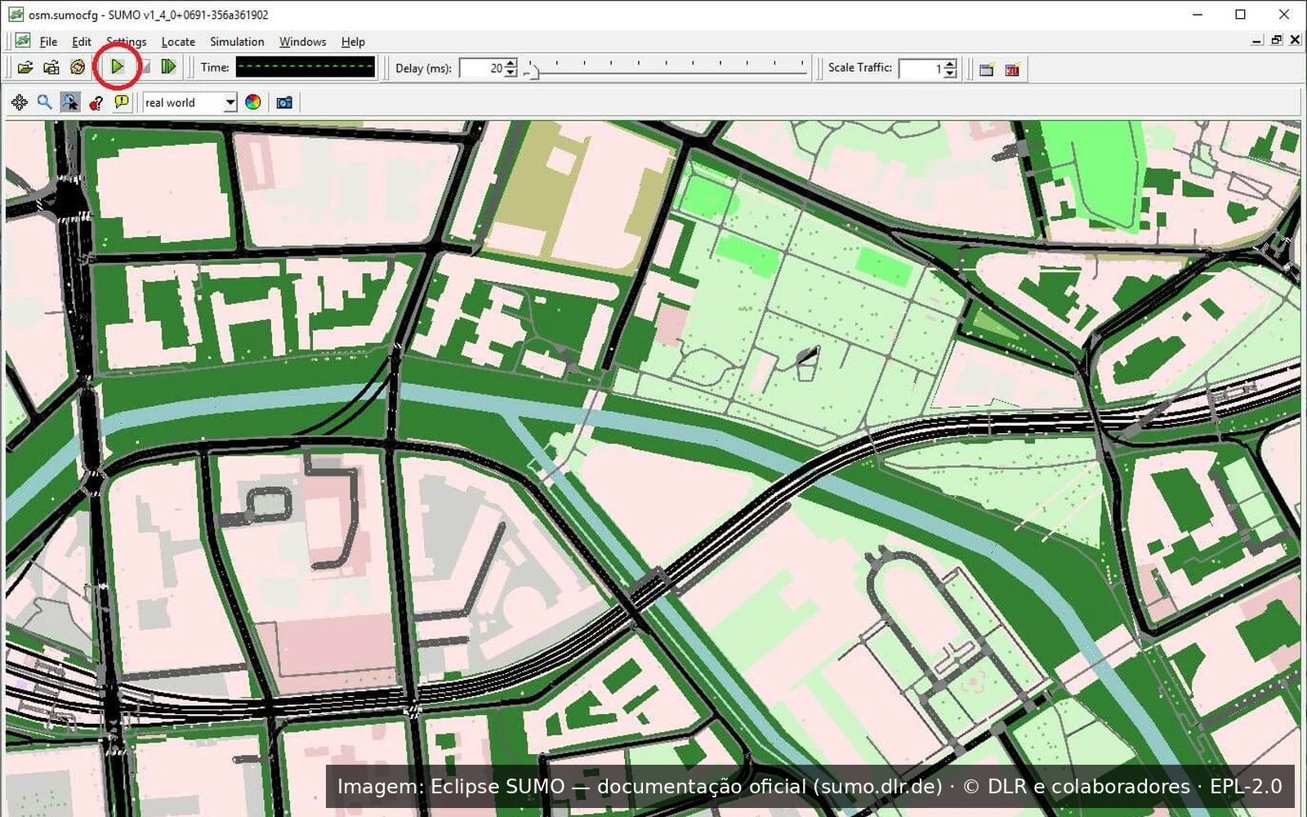Open a new 2D view window
The height and width of the screenshot is (817, 1307).
987,69
